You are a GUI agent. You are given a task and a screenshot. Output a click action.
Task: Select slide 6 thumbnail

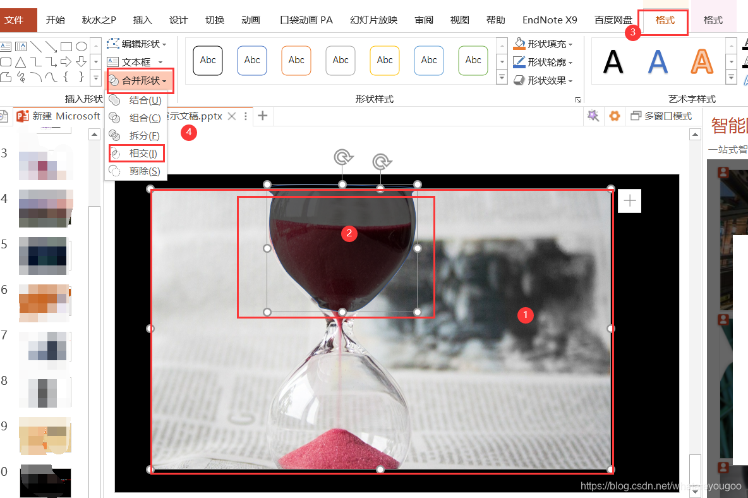[45, 303]
